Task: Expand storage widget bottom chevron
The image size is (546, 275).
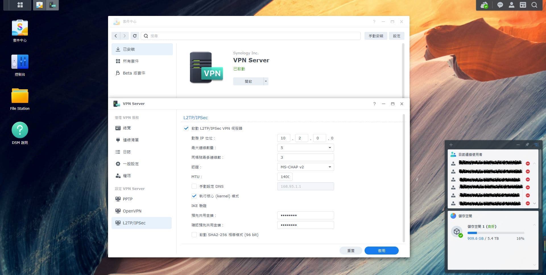Action: (534, 265)
